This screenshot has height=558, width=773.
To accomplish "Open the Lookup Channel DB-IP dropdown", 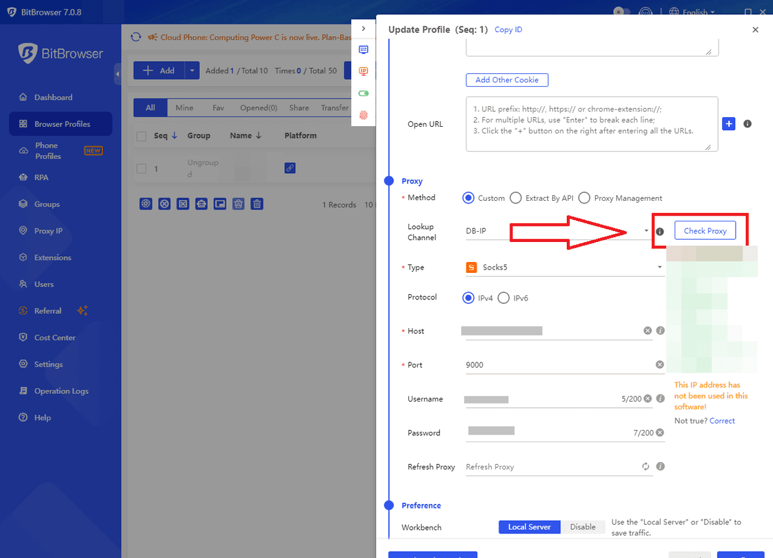I will tap(558, 231).
